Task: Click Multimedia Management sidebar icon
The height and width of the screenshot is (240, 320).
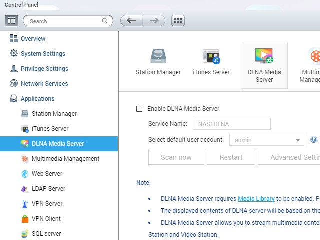Action: pyautogui.click(x=25, y=159)
